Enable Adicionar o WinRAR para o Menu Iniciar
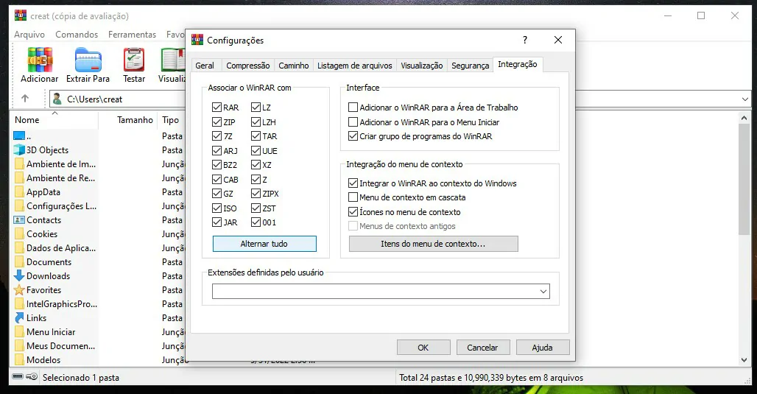The height and width of the screenshot is (394, 757). click(x=353, y=122)
